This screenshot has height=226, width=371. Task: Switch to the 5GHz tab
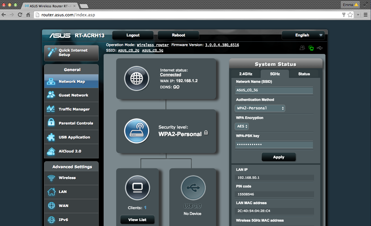[x=275, y=74]
